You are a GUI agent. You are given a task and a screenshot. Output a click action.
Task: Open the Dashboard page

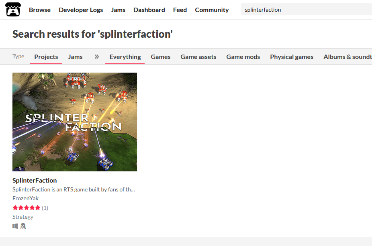pos(149,10)
